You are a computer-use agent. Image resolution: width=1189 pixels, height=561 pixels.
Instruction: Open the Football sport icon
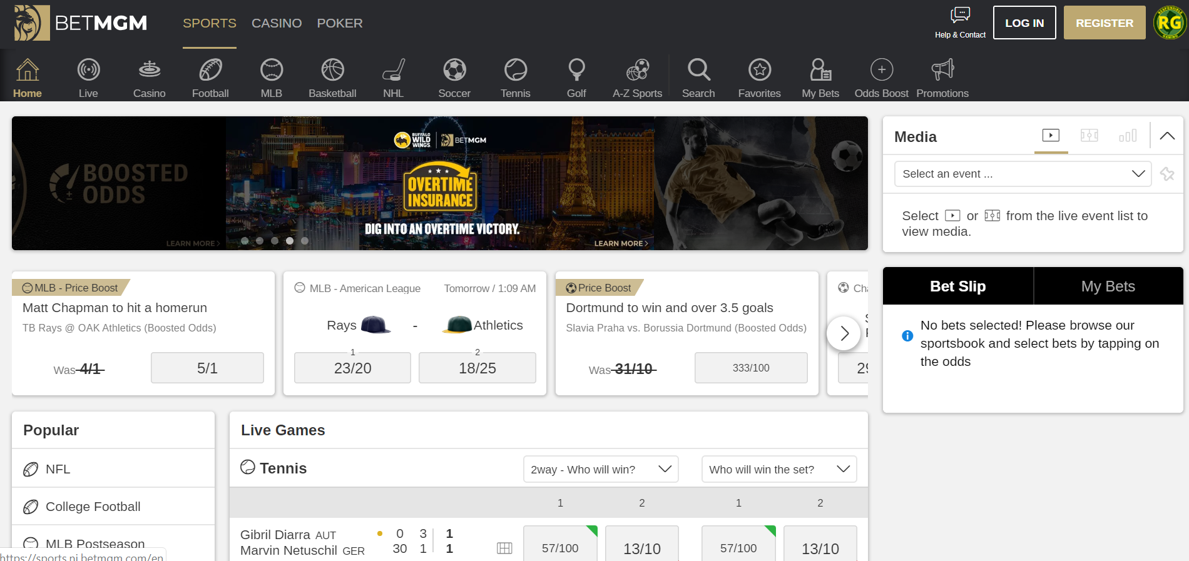(x=210, y=70)
